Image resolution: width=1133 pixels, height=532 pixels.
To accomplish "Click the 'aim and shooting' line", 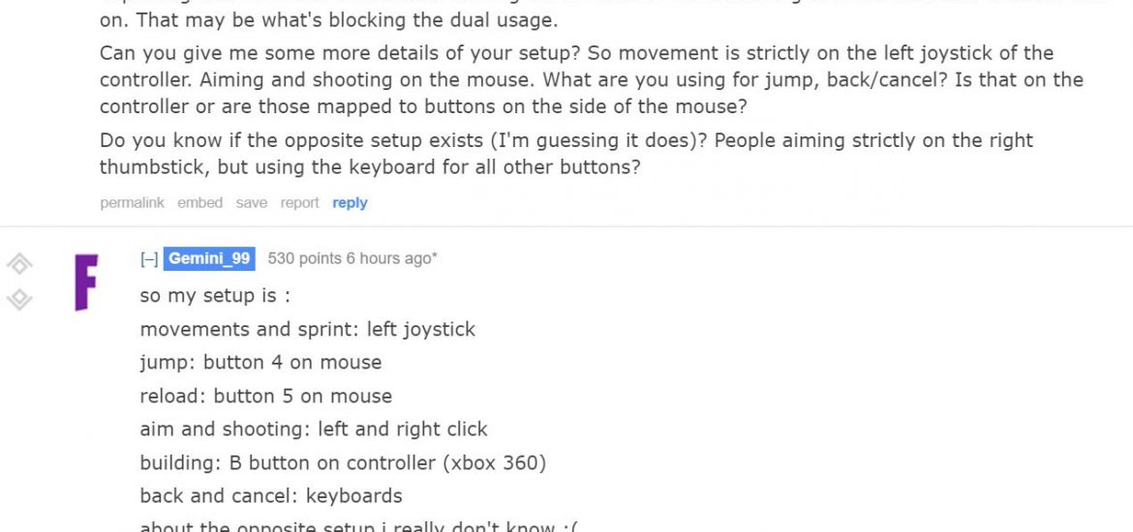I will click(314, 429).
